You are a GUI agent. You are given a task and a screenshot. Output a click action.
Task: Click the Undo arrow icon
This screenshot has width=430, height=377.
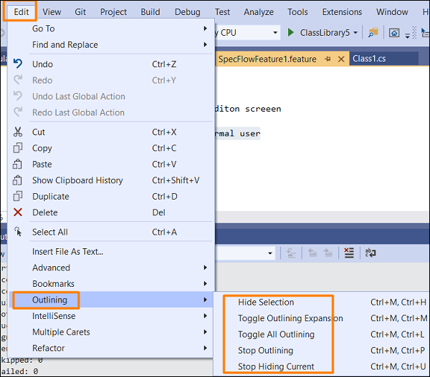tap(18, 64)
